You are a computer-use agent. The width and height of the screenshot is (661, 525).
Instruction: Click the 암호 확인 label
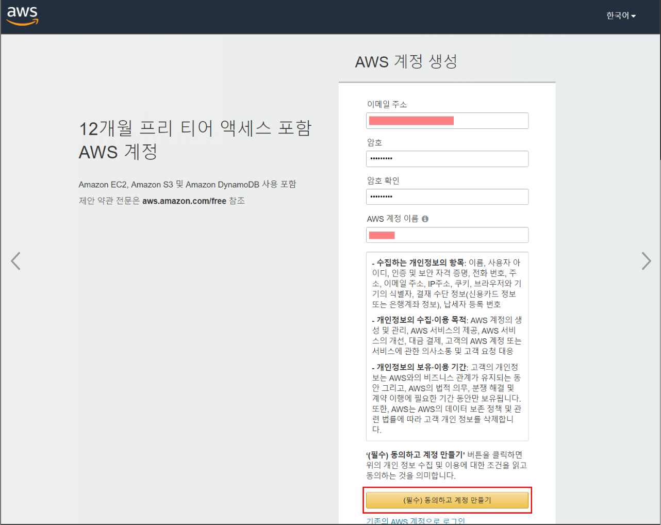(383, 181)
